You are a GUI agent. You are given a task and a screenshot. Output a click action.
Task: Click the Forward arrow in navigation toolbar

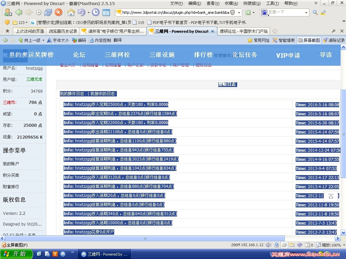[29, 12]
